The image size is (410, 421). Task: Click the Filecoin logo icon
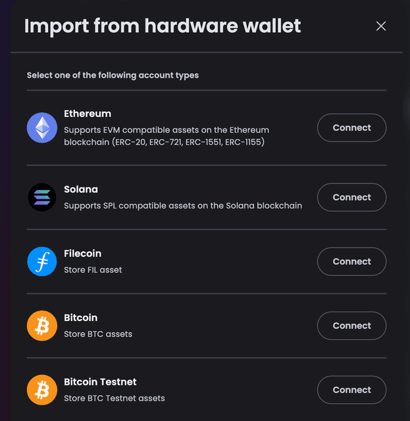click(42, 261)
